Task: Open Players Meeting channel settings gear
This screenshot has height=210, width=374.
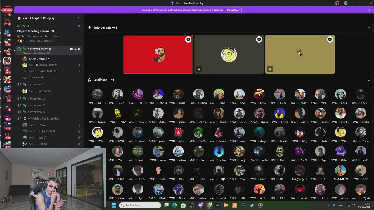Action: (79, 49)
